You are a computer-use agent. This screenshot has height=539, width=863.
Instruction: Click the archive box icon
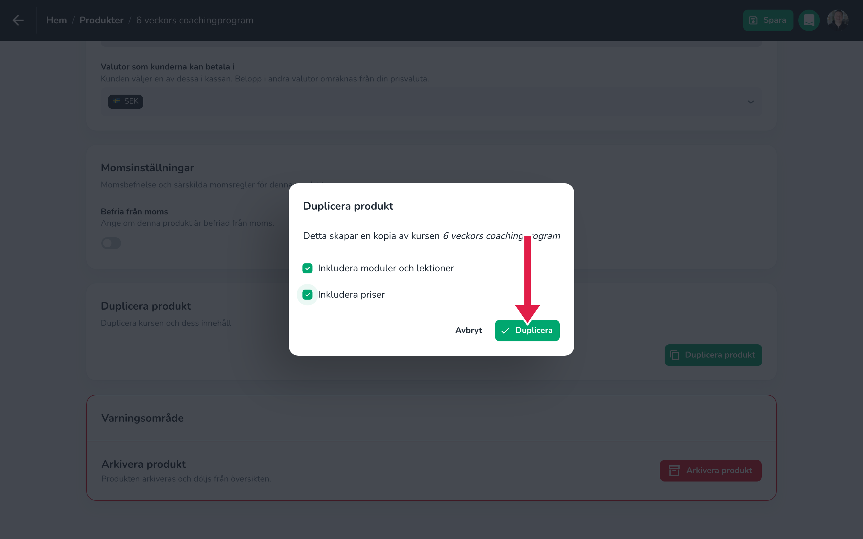(x=674, y=470)
